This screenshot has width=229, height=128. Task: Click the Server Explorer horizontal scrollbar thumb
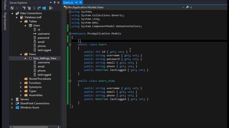tap(30, 127)
